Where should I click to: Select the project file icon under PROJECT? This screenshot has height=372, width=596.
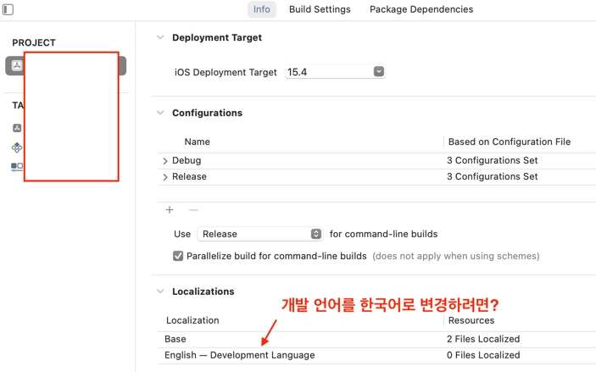coord(17,65)
